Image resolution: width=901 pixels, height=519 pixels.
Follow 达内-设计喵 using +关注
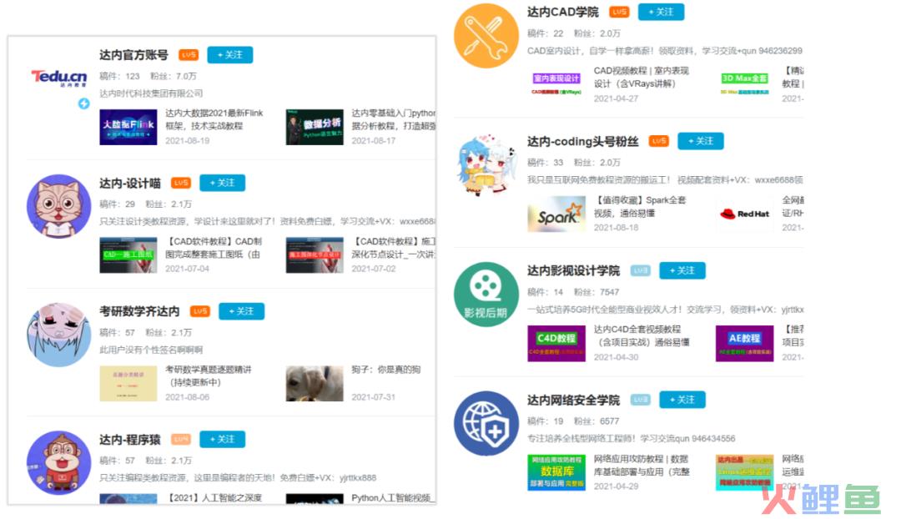(223, 183)
